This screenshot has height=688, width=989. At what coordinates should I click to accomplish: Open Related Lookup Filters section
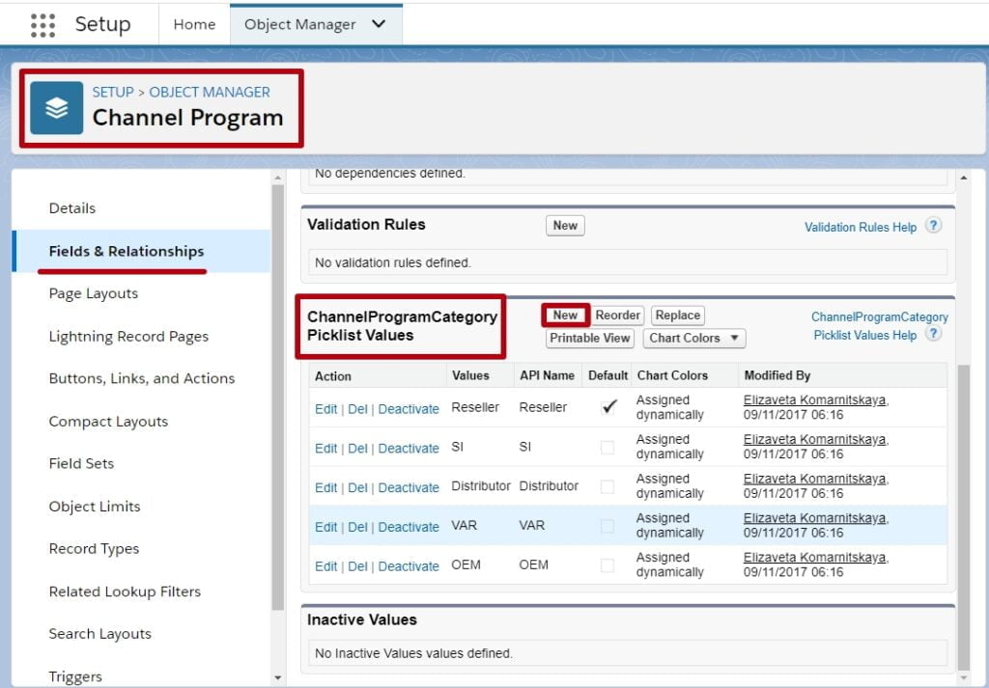(x=125, y=592)
